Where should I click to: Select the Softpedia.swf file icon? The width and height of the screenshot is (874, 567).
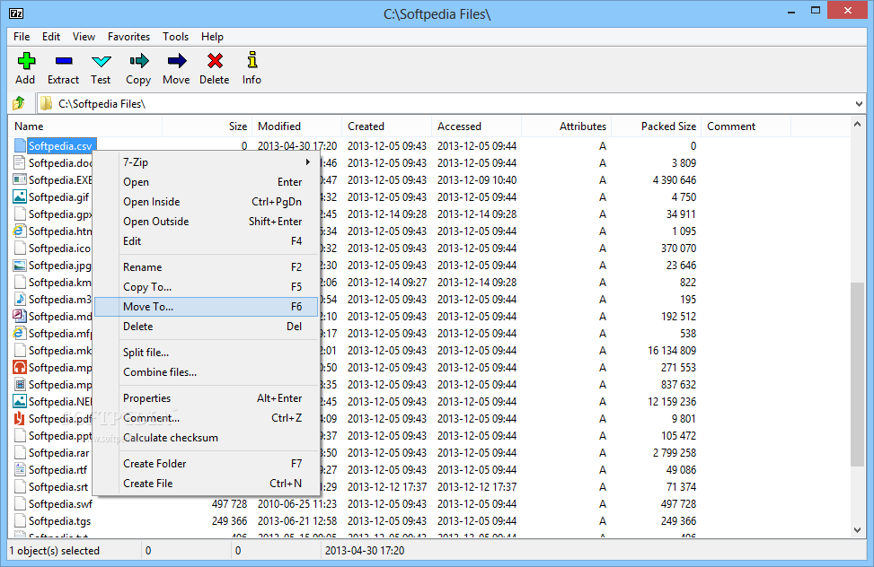click(20, 503)
